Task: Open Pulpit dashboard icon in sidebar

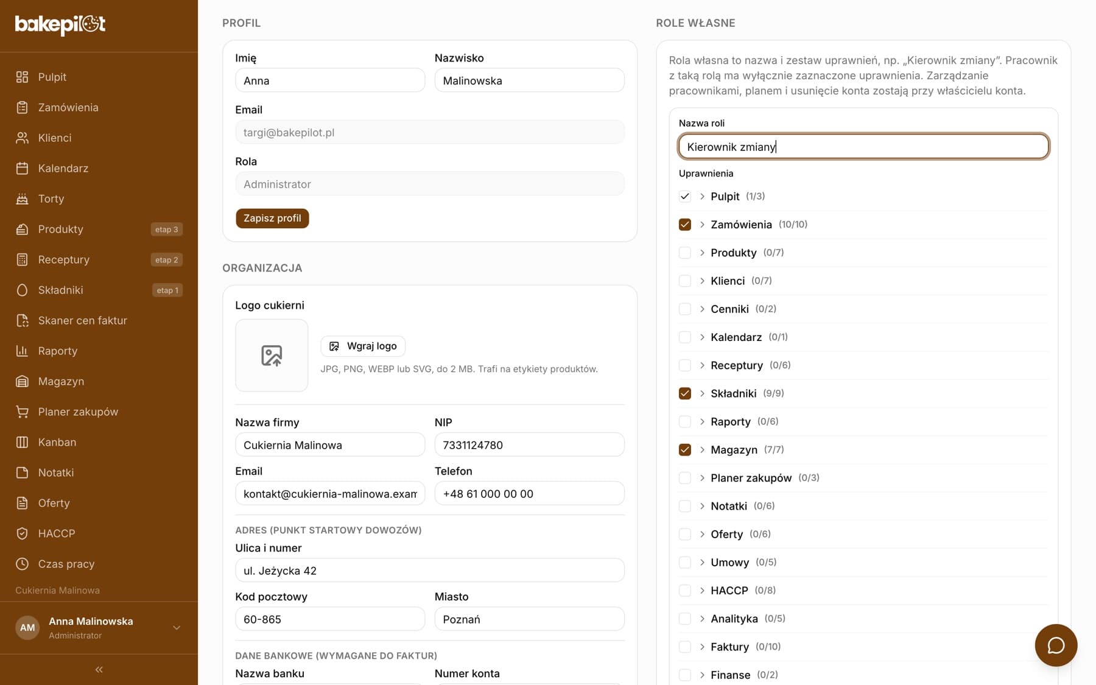Action: [x=22, y=77]
